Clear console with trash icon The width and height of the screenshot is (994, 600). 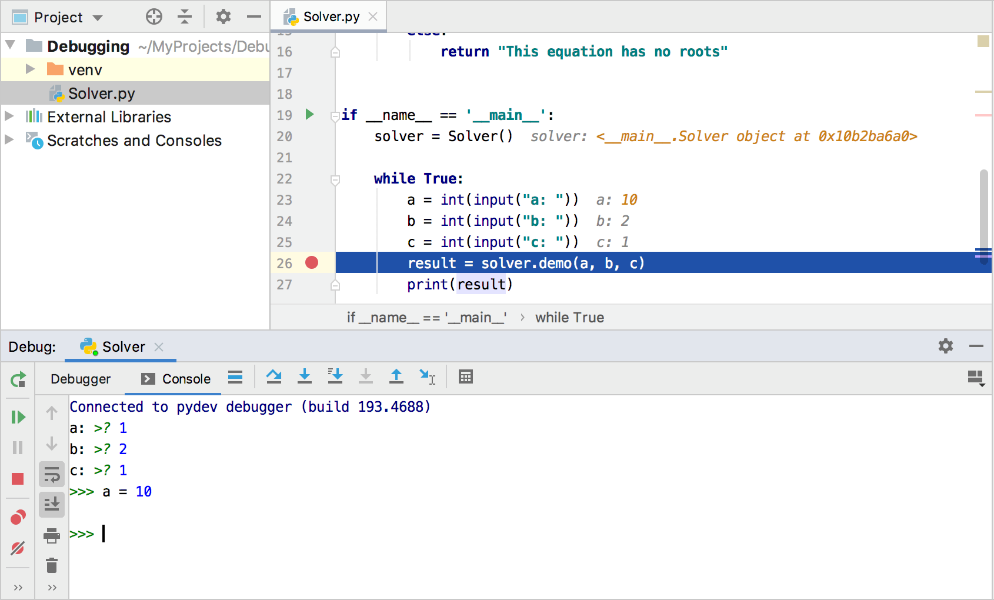(x=52, y=566)
